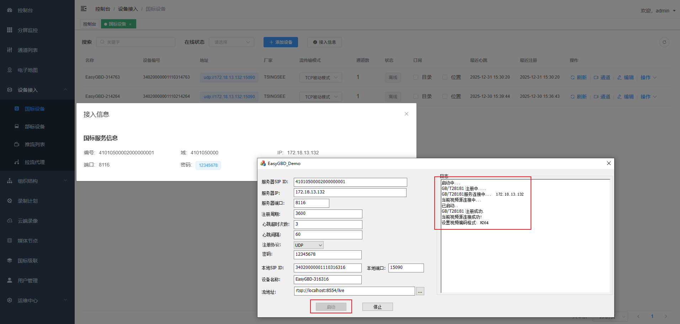Click the 设备名称 field showing EasyGBD-316316
680x324 pixels.
click(328, 280)
